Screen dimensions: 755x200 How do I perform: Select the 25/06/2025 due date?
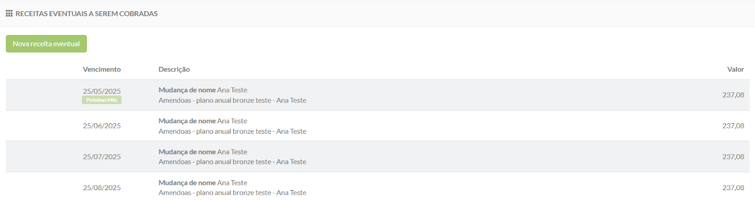pyautogui.click(x=101, y=126)
